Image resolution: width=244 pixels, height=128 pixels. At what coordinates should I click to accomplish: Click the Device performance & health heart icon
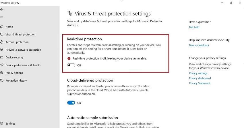coord(2,65)
